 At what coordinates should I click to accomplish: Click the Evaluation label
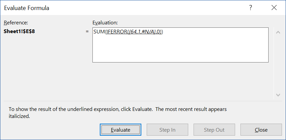(105, 23)
